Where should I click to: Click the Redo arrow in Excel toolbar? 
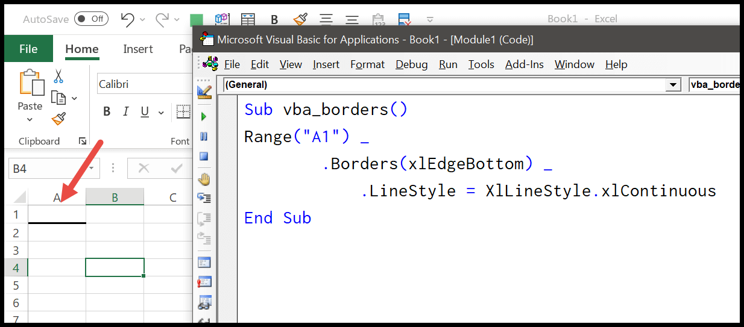[162, 19]
